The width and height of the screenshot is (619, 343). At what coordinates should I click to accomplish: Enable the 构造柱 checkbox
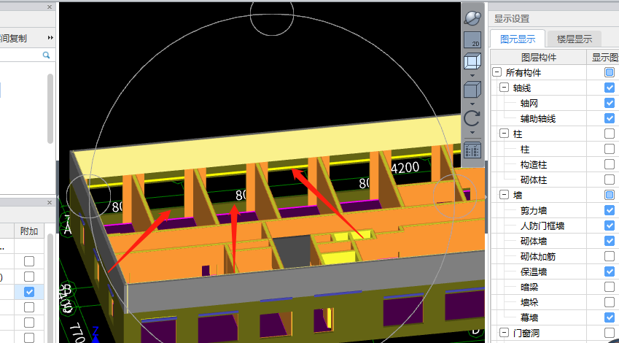pyautogui.click(x=610, y=164)
